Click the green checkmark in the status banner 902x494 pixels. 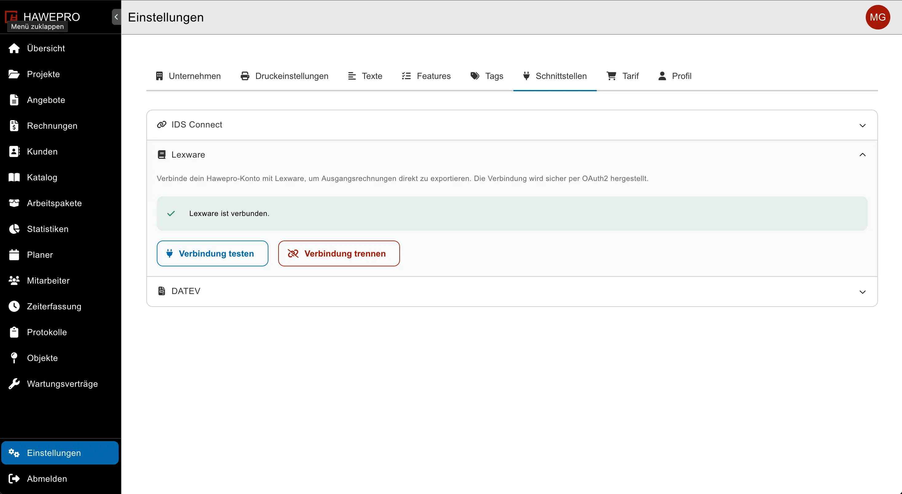click(x=171, y=214)
